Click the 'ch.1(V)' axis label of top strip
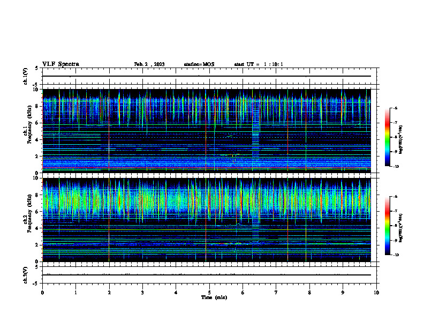 26,76
